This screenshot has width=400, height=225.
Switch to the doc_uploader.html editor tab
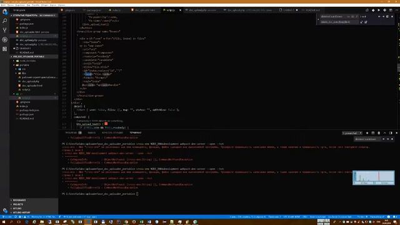(x=144, y=10)
